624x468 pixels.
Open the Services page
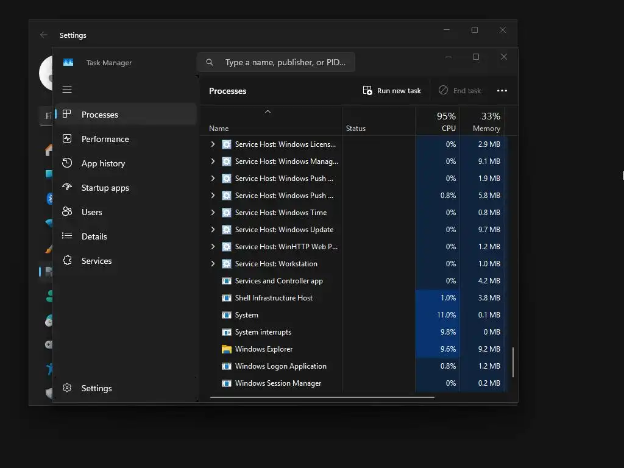click(126, 261)
